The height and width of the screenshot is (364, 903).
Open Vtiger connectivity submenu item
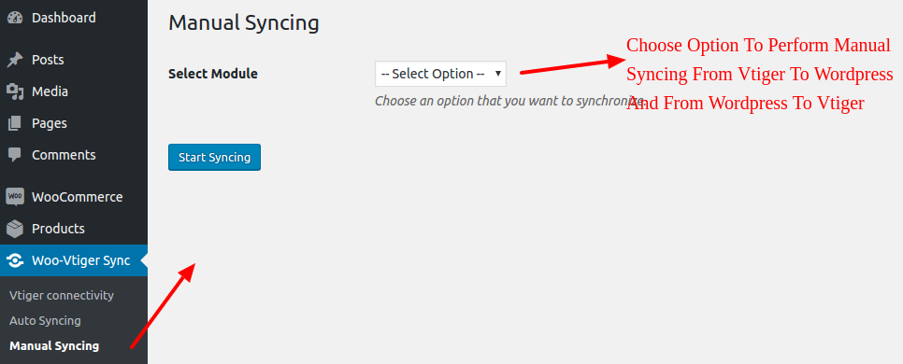(62, 296)
